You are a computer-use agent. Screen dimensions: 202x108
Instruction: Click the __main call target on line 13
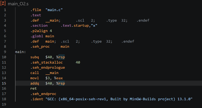52,73
